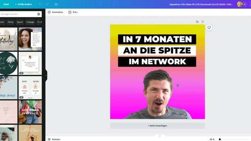Click the design title in header
251x141 pixels.
coord(201,5)
